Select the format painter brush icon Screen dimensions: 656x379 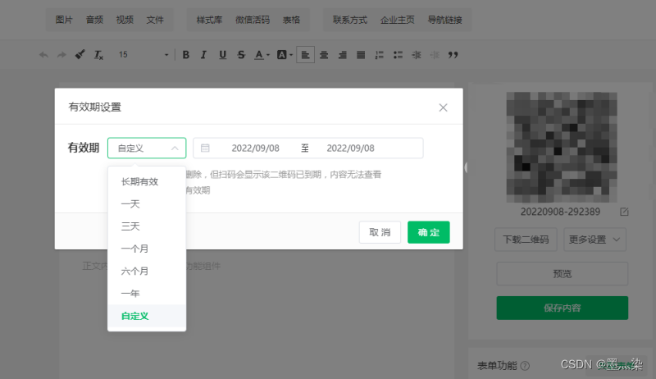80,54
